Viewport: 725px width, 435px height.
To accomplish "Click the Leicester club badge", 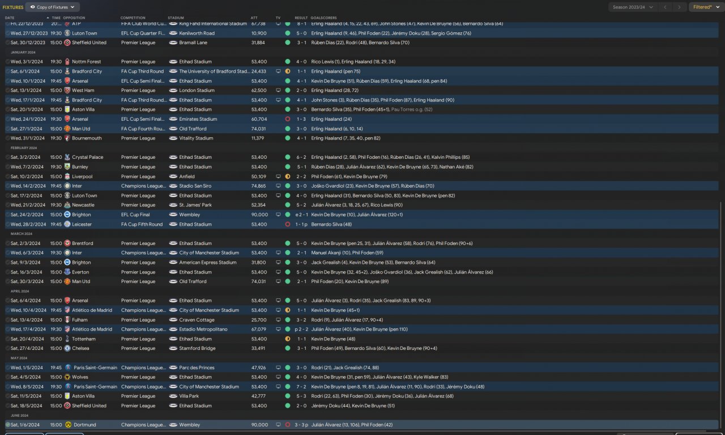I will pos(67,225).
